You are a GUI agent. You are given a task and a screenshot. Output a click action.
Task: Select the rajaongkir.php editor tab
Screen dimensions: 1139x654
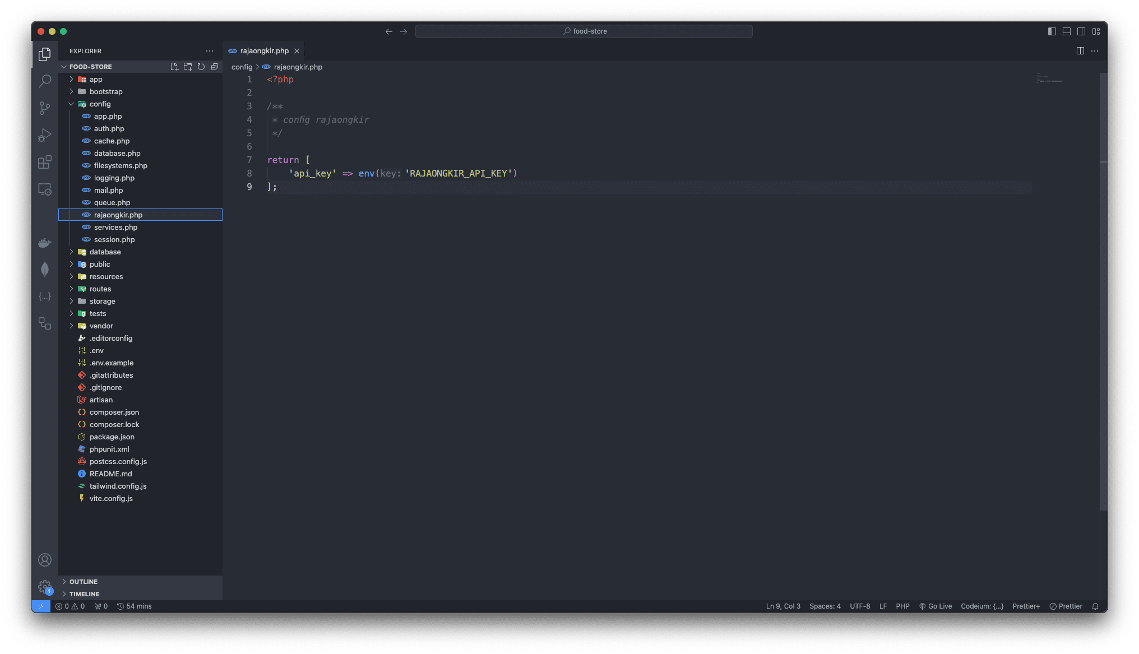click(x=264, y=51)
